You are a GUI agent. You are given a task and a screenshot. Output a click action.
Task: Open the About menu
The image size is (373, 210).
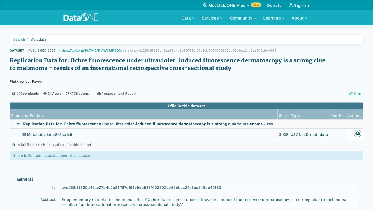pyautogui.click(x=300, y=18)
